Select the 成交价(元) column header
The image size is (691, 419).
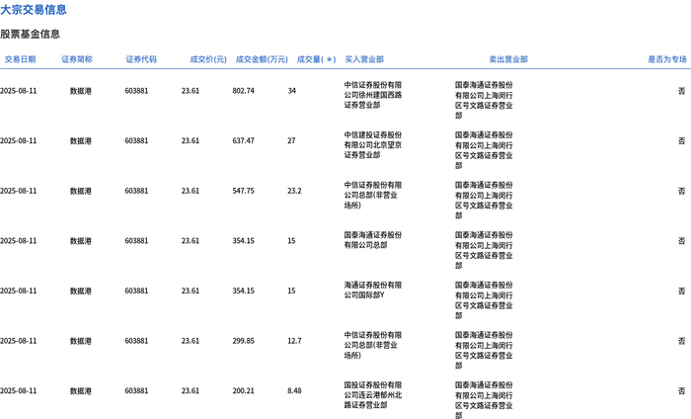(208, 59)
